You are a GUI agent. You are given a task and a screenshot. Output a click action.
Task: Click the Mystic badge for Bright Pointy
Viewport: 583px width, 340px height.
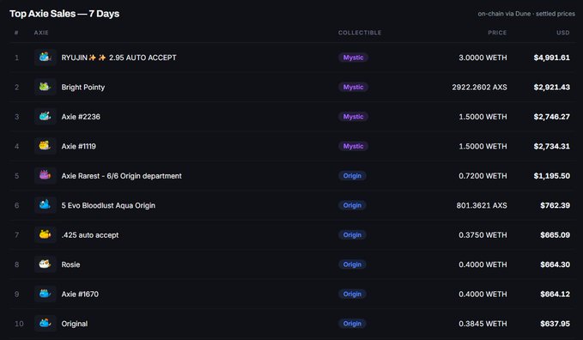click(353, 87)
